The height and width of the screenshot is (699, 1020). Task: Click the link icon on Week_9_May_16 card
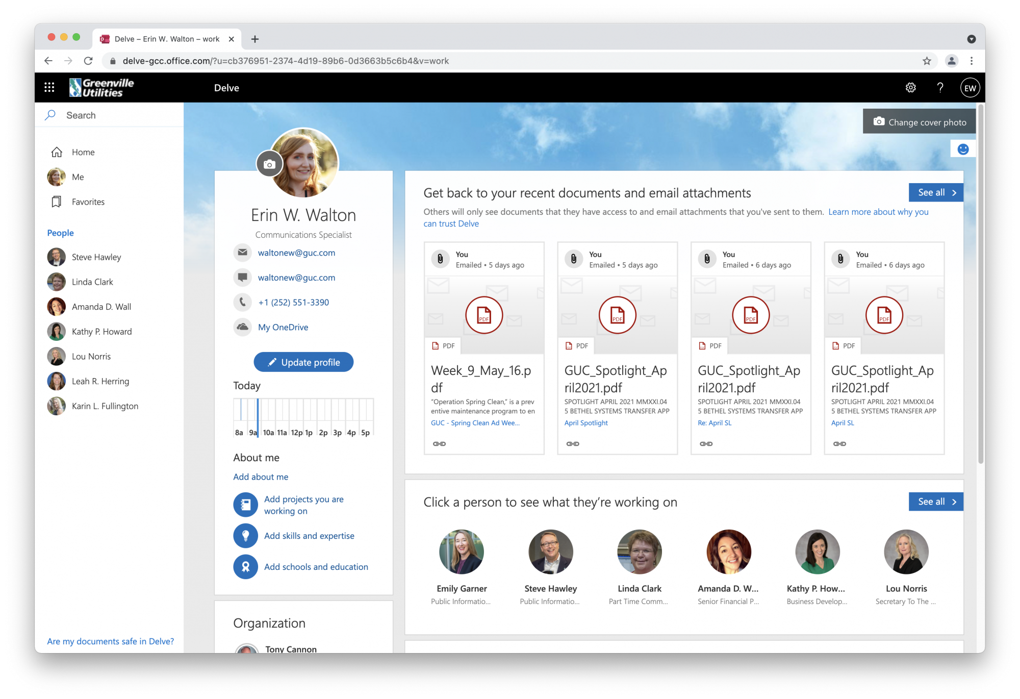pyautogui.click(x=439, y=444)
